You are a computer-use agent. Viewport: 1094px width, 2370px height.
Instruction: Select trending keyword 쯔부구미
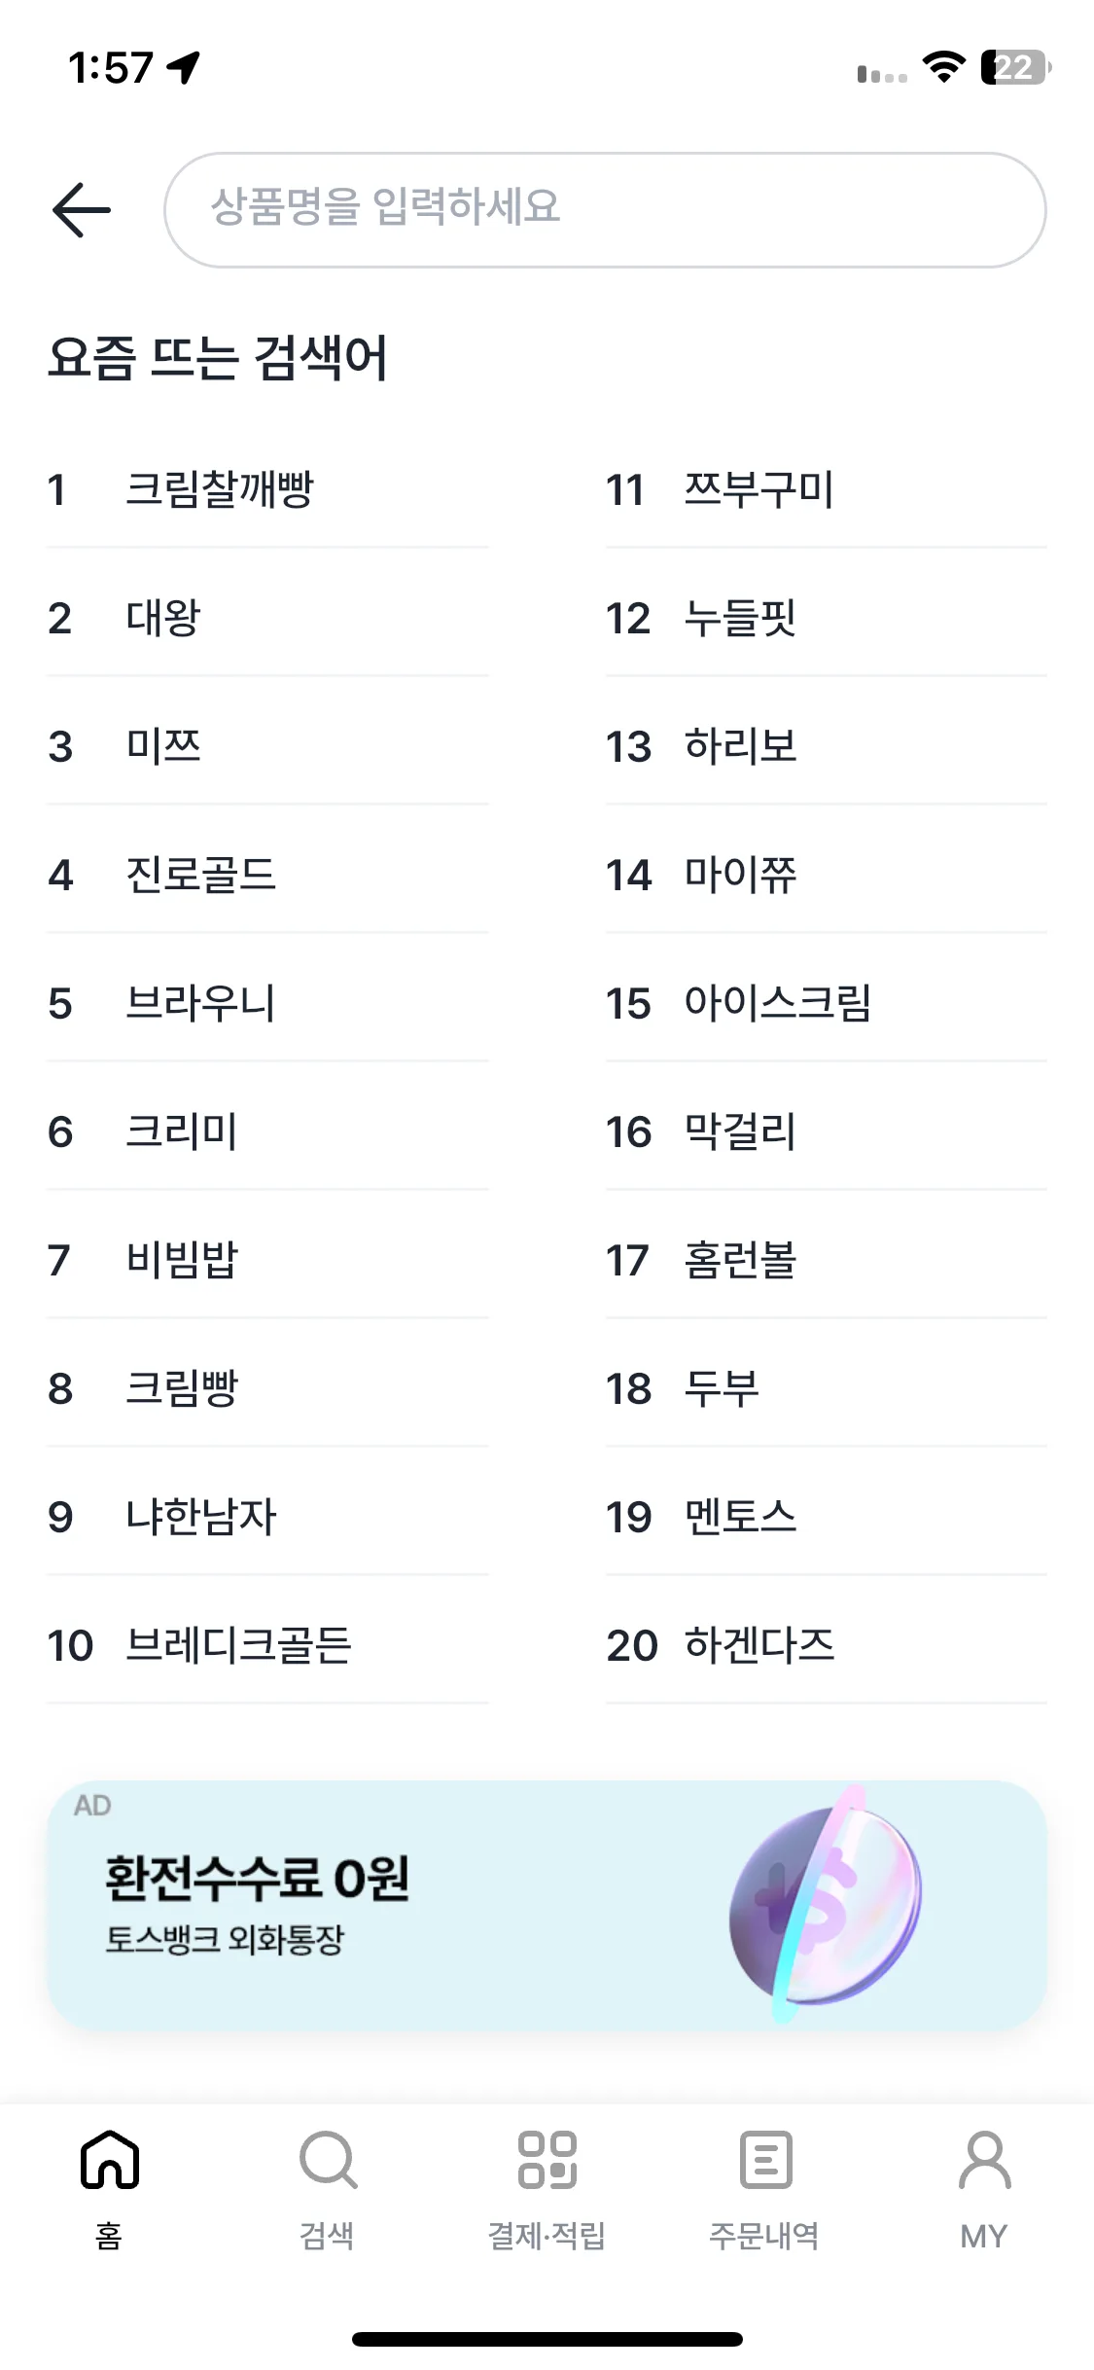coord(759,489)
